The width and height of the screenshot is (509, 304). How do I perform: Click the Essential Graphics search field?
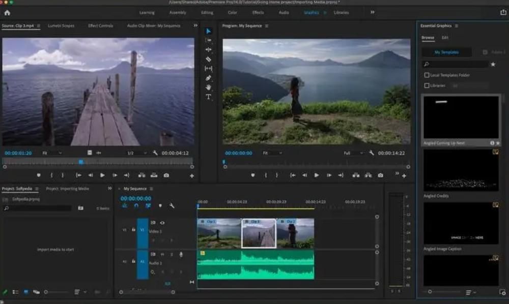(x=456, y=64)
